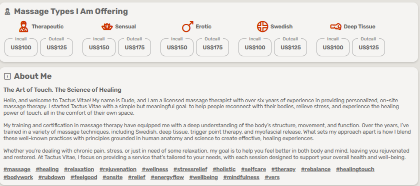Click the Swedish cross circle icon

point(262,27)
